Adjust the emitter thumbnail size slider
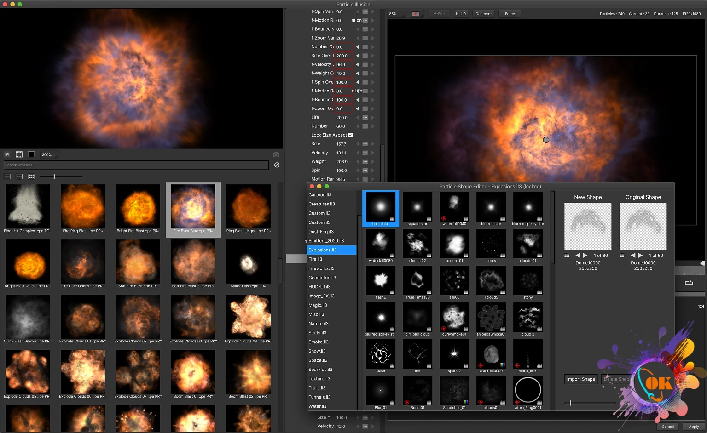The height and width of the screenshot is (433, 707). (61, 177)
